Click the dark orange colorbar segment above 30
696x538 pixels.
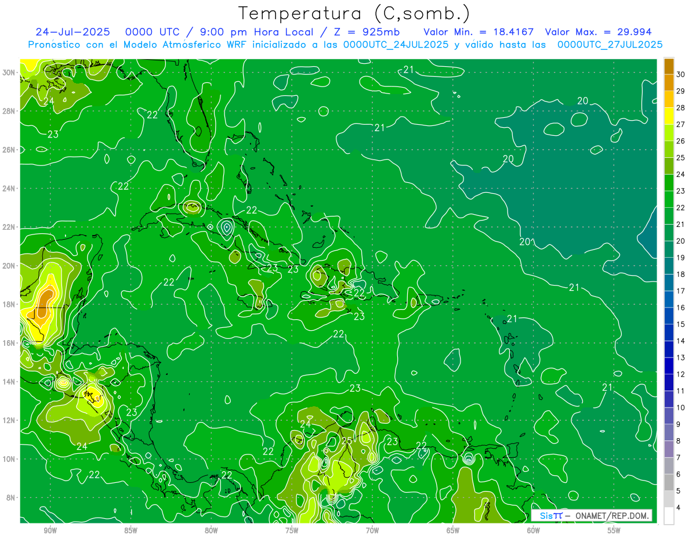(669, 66)
